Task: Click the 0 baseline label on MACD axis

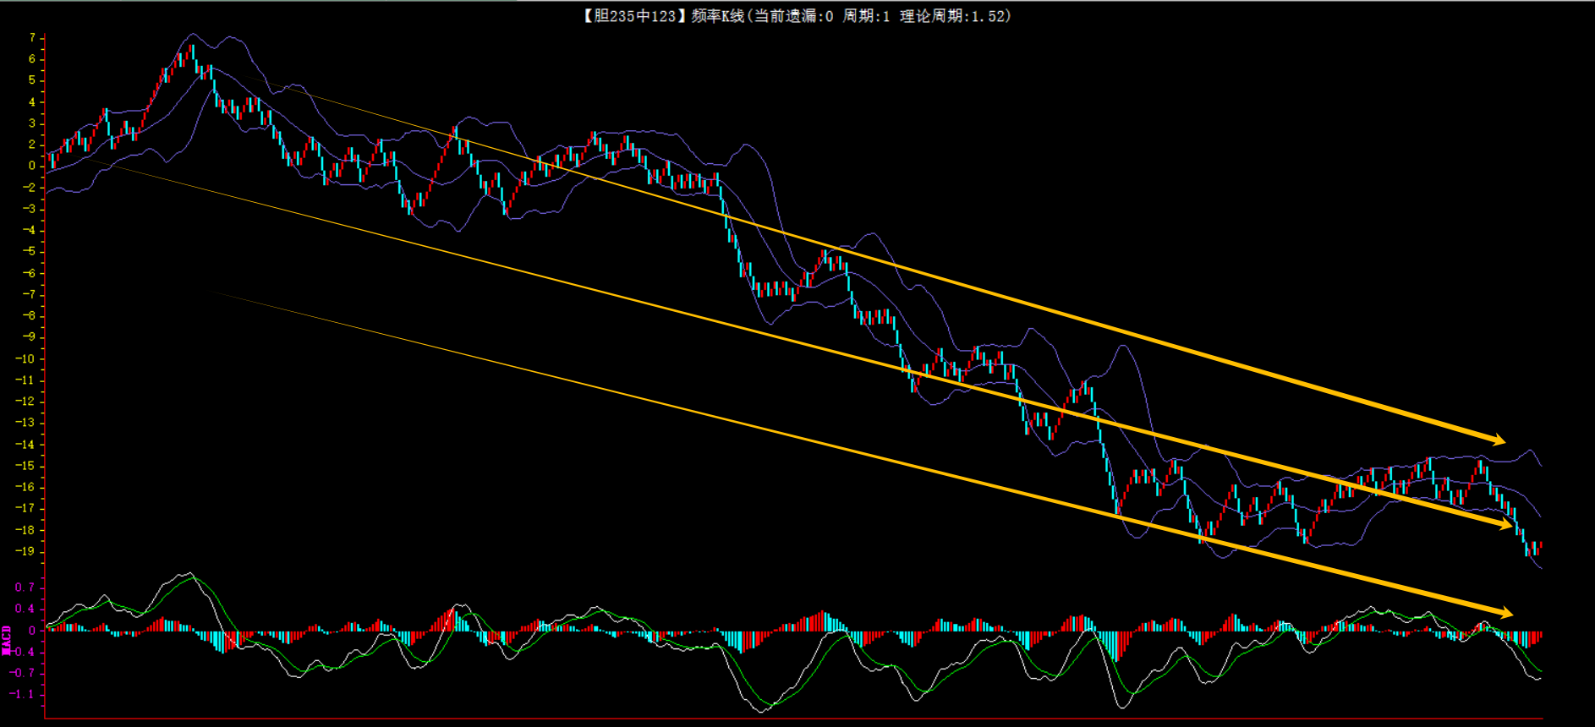Action: point(32,631)
